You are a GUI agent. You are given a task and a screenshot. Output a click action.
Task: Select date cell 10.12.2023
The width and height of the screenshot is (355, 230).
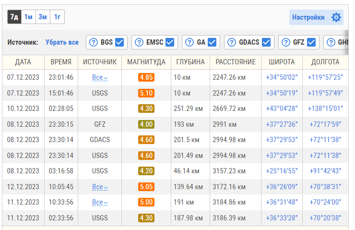pos(23,109)
